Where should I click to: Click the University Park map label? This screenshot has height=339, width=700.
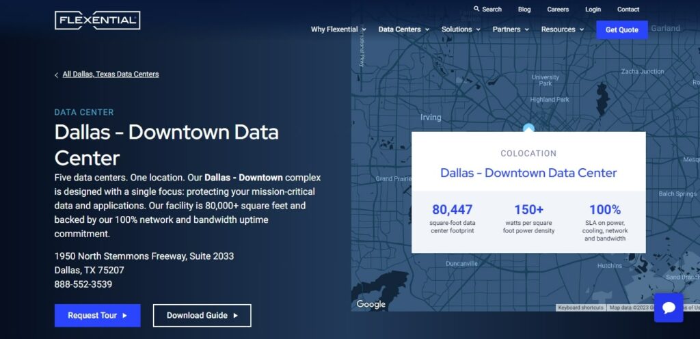point(545,80)
